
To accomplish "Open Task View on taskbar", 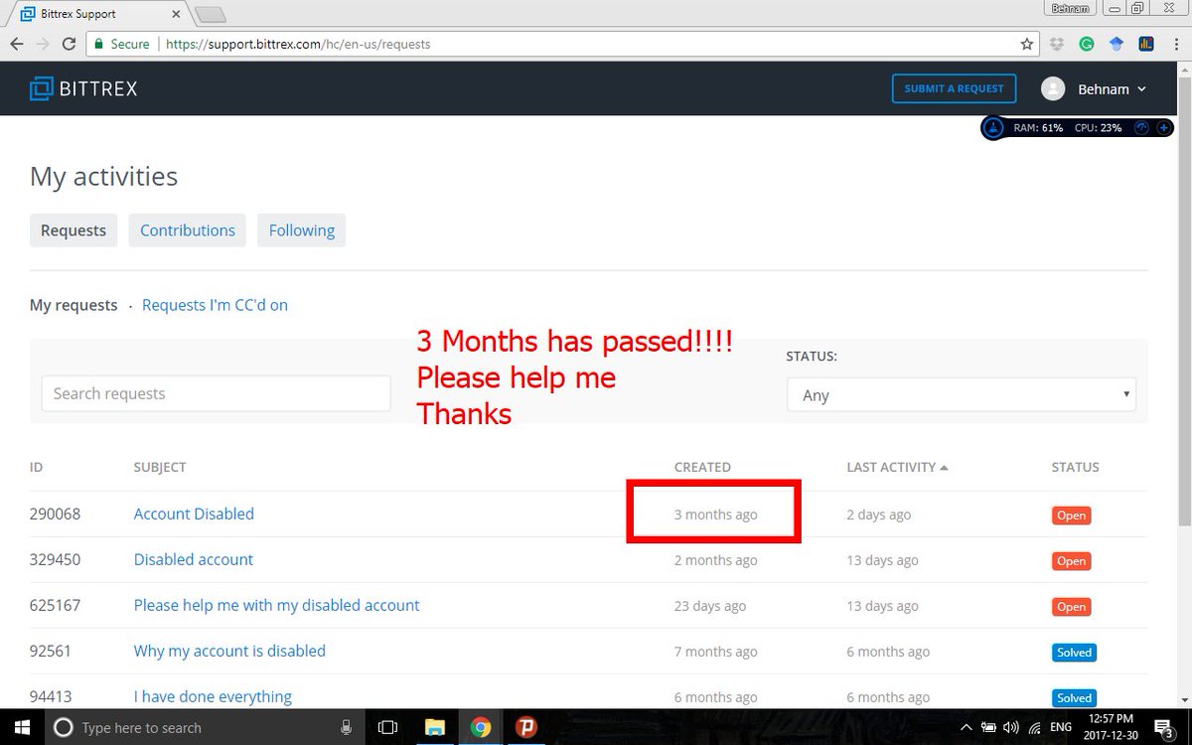I will click(x=388, y=727).
